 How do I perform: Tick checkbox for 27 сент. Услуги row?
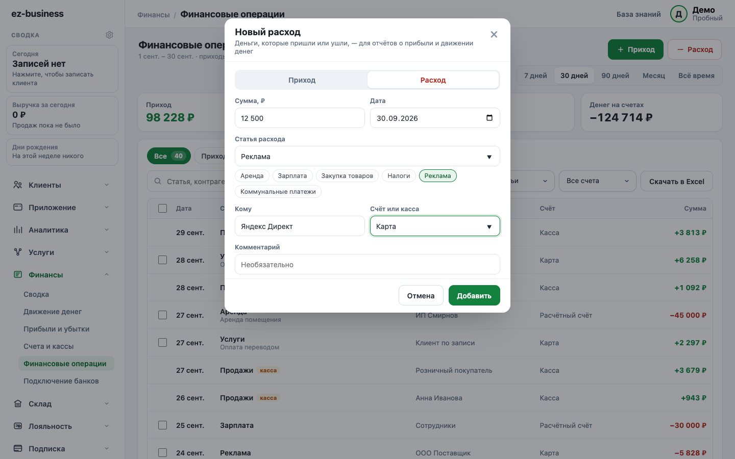(162, 343)
